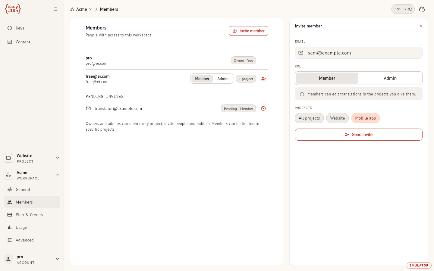This screenshot has height=271, width=434.
Task: Click the Website project folder icon
Action: (x=8, y=158)
